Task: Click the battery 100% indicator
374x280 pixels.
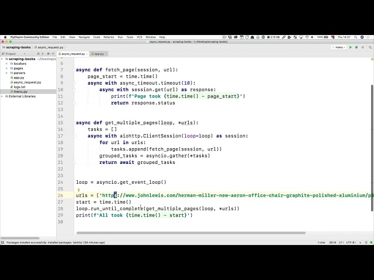Action: (x=323, y=37)
